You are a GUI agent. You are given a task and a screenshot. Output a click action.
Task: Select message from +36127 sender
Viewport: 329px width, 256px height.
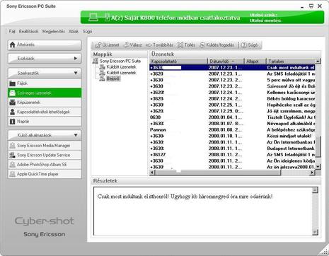[232, 154]
